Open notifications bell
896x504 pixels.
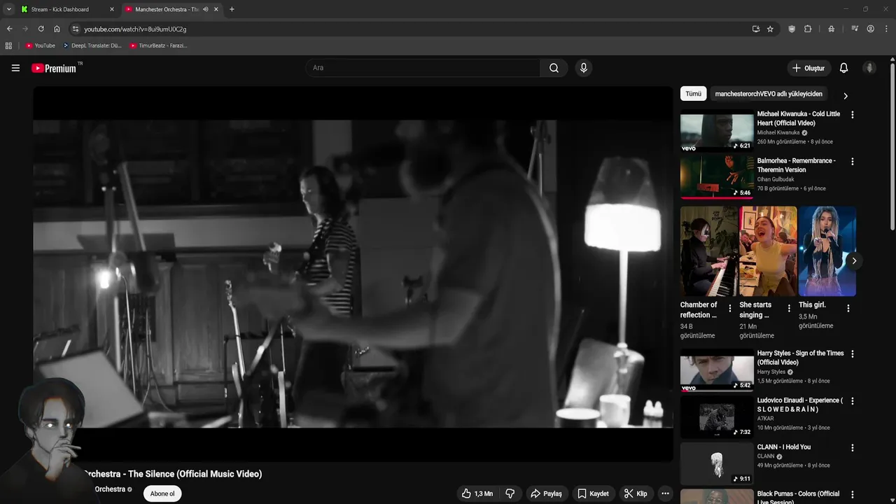(x=843, y=68)
